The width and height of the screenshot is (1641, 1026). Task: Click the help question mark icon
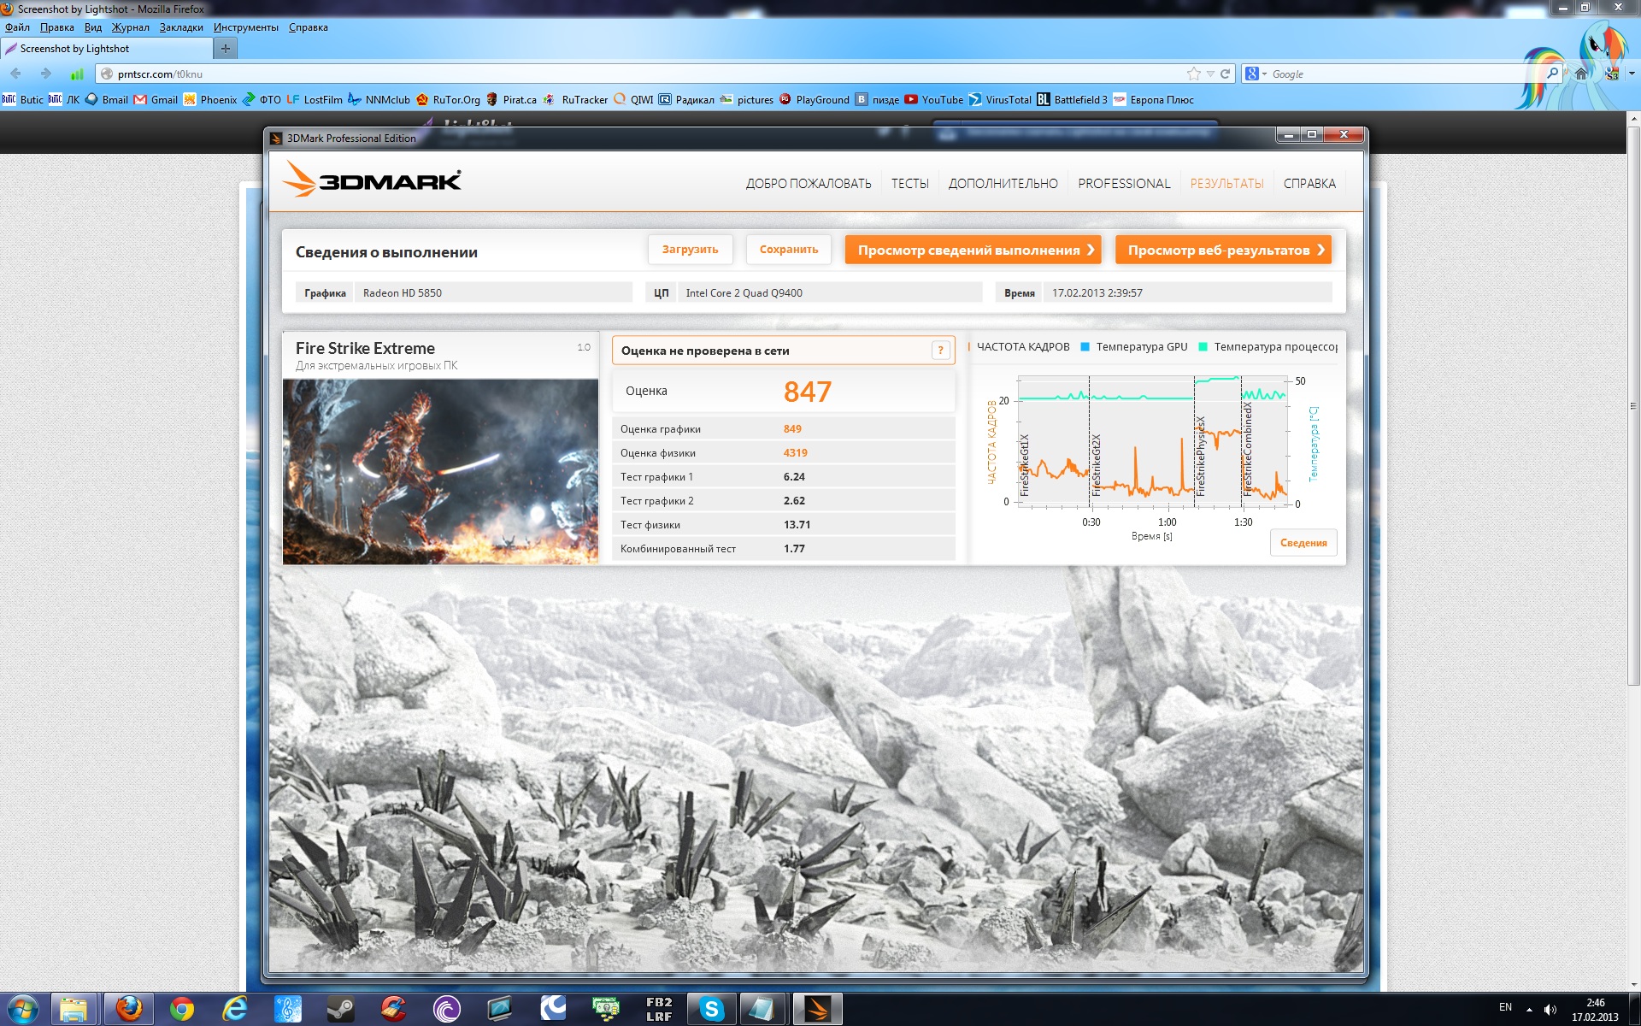[940, 351]
